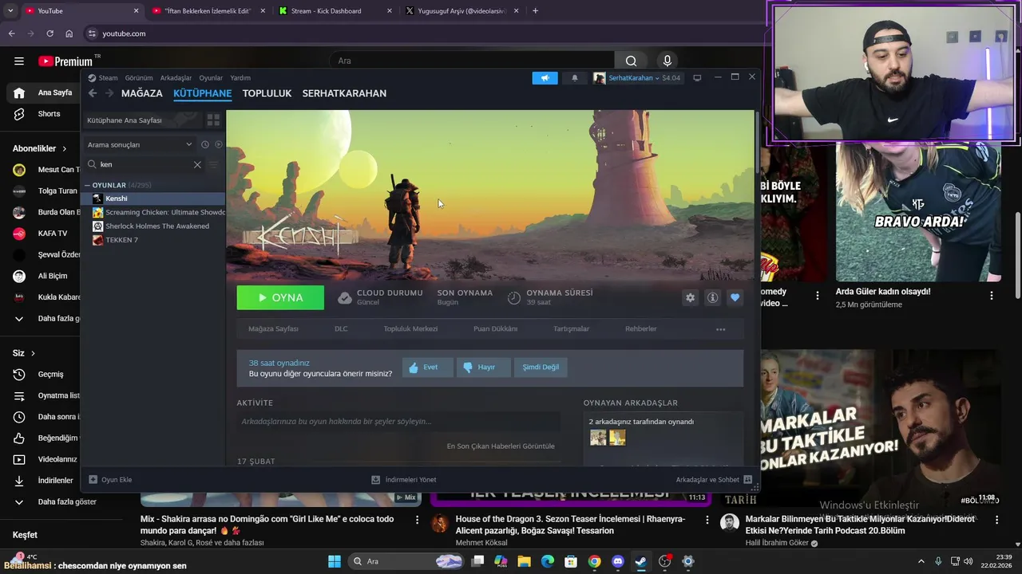Open the Kick Dashboard browser tab
Viewport: 1022px width, 574px height.
(x=335, y=11)
